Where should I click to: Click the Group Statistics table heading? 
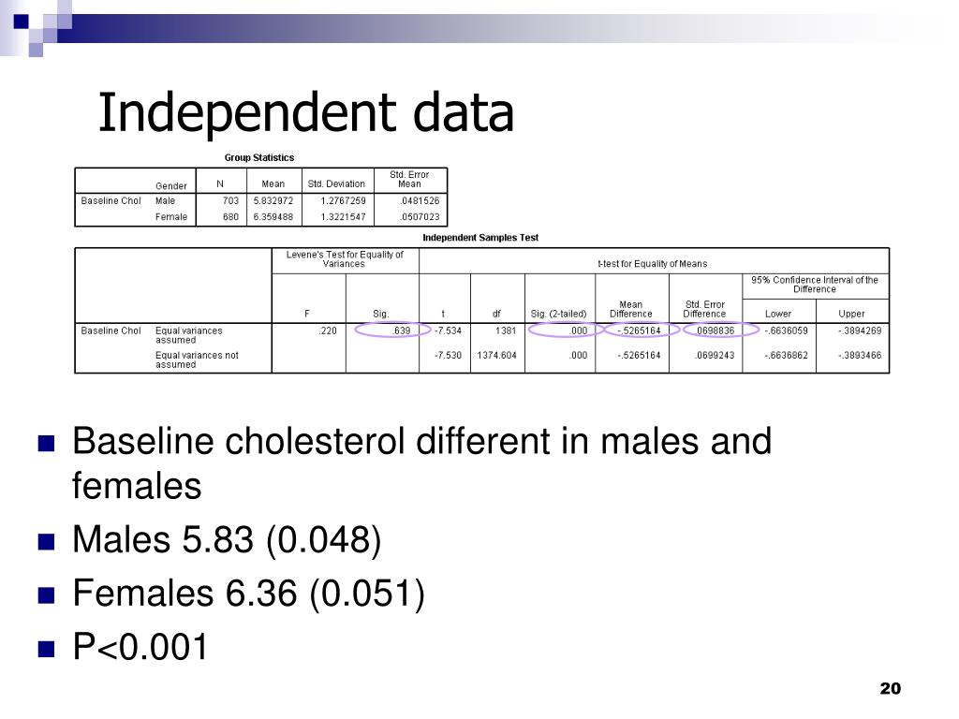coord(259,157)
